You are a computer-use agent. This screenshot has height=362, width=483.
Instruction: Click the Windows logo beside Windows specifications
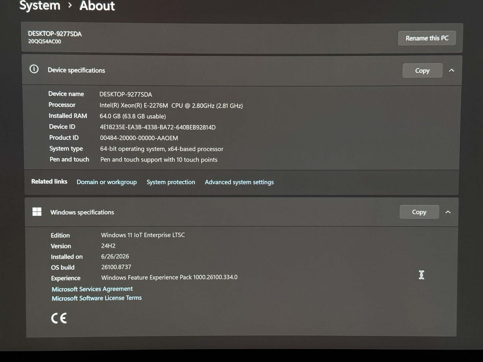(37, 212)
